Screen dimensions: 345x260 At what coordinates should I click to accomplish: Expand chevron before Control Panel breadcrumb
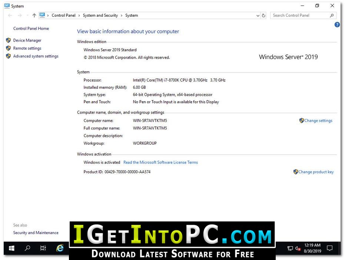48,16
